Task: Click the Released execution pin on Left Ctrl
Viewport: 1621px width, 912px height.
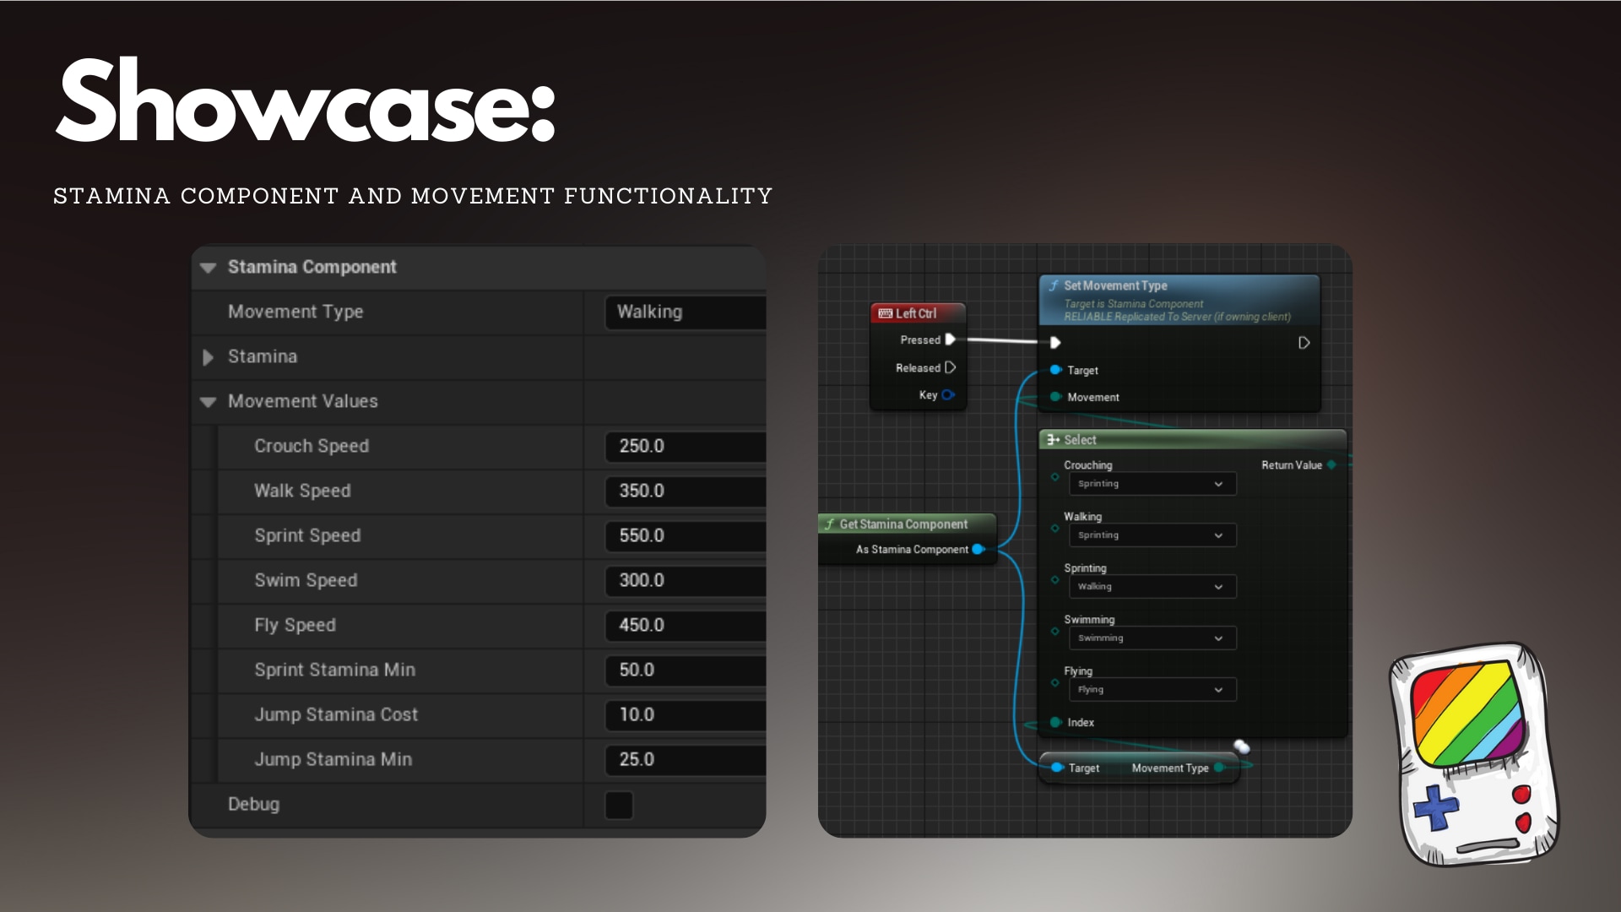Action: (x=950, y=367)
